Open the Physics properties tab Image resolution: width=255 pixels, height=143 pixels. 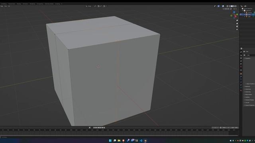coord(241,82)
